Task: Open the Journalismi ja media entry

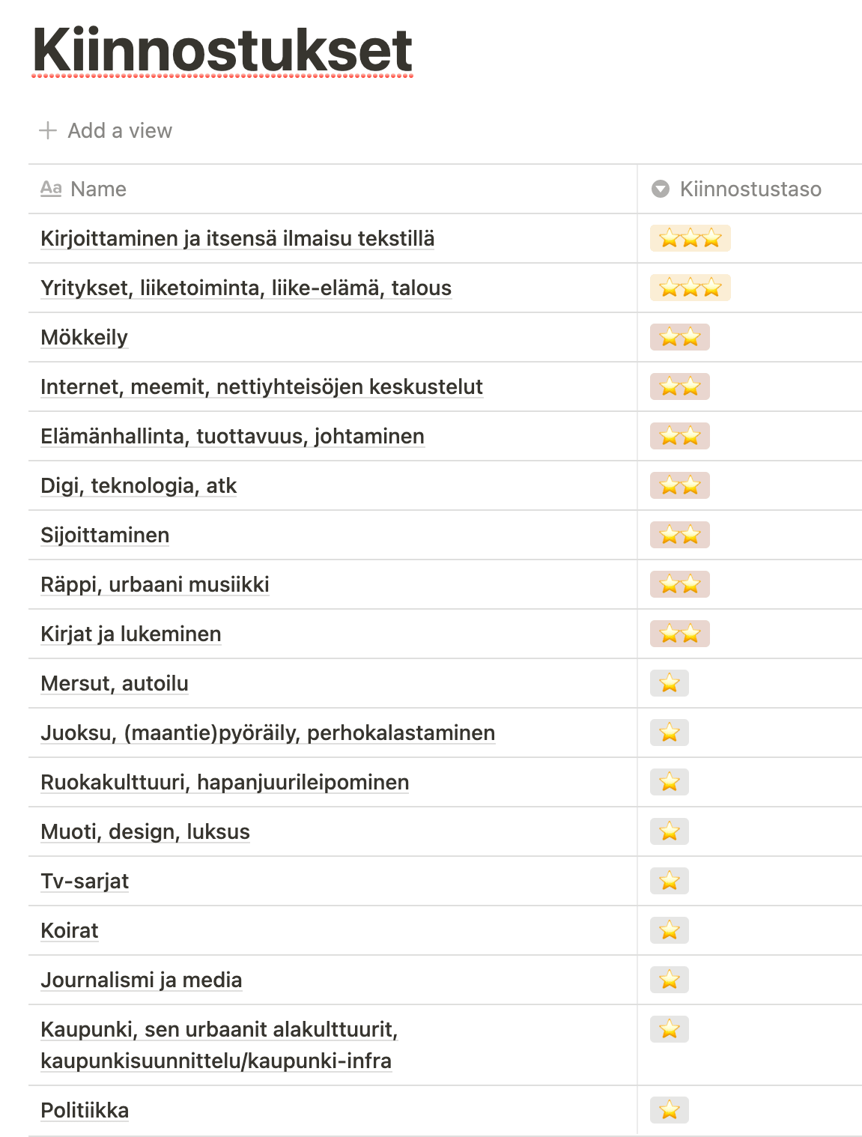Action: click(x=142, y=980)
